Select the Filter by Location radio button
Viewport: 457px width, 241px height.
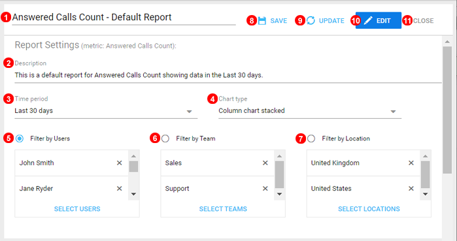311,138
